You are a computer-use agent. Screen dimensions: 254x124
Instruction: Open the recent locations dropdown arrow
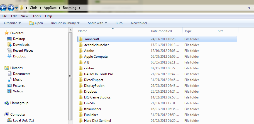pyautogui.click(x=16, y=8)
